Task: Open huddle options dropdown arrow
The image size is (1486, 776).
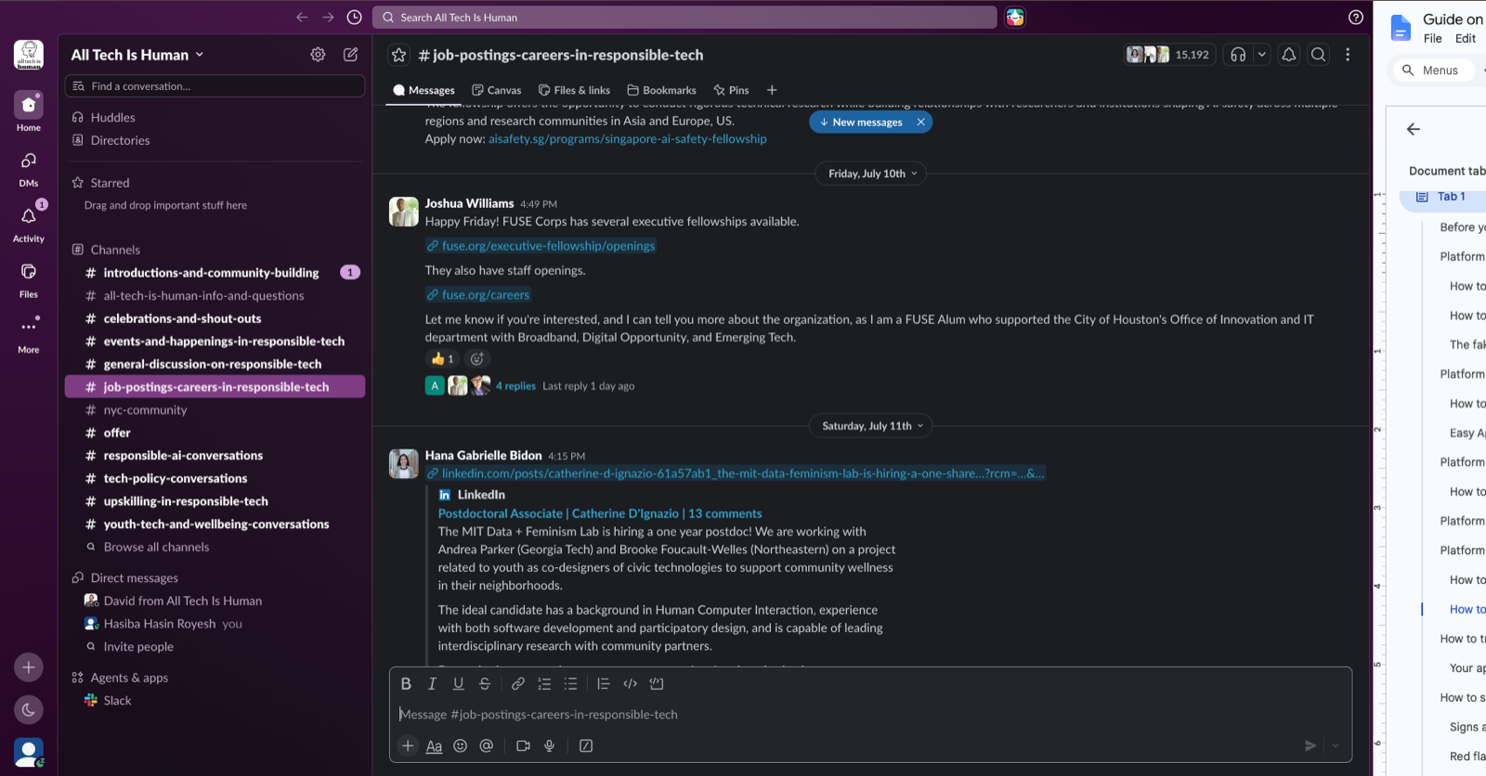Action: coord(1261,55)
